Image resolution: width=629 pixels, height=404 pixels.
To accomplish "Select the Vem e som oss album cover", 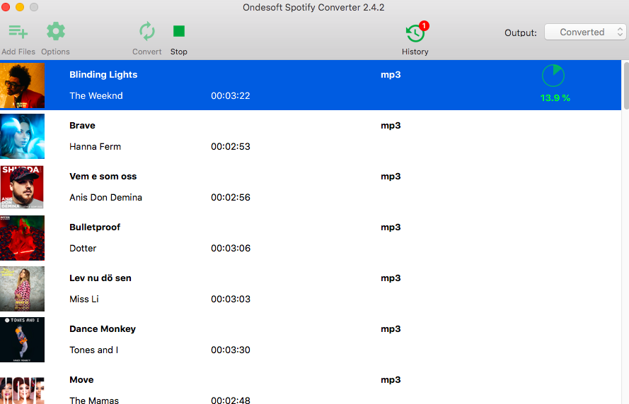I will pyautogui.click(x=23, y=187).
